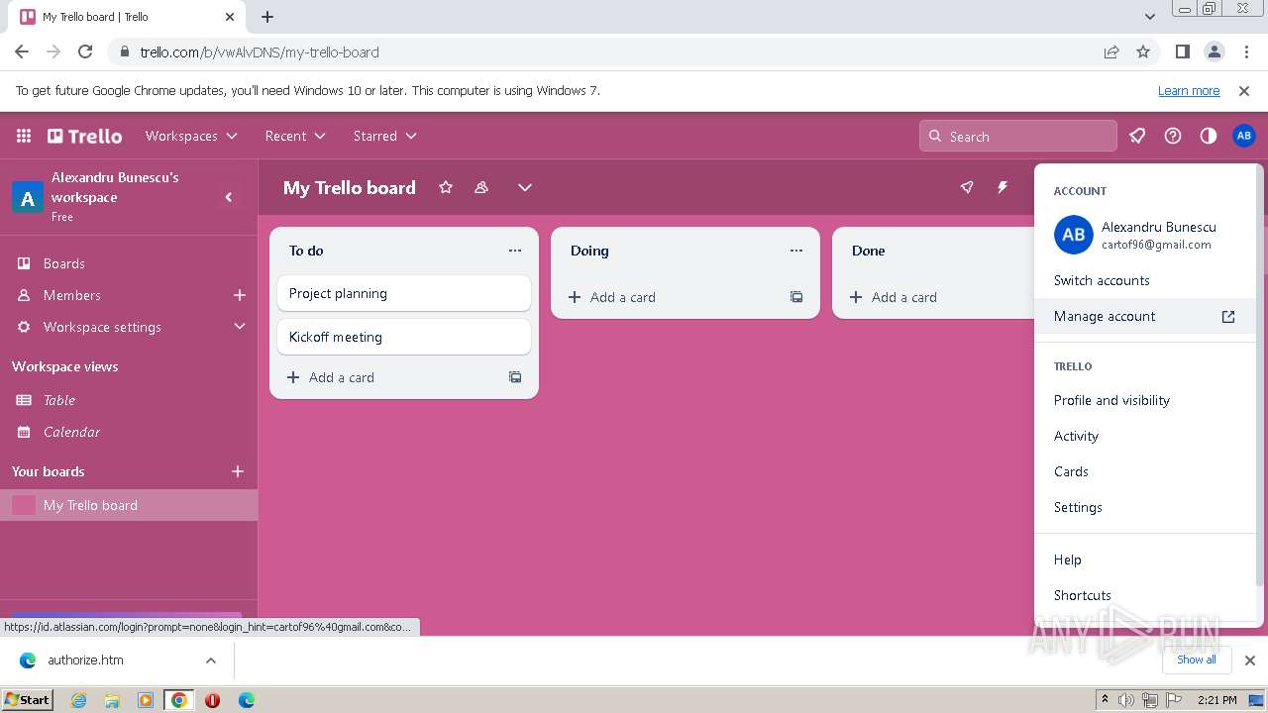The width and height of the screenshot is (1268, 713).
Task: Open Cards in account menu
Action: (1145, 471)
